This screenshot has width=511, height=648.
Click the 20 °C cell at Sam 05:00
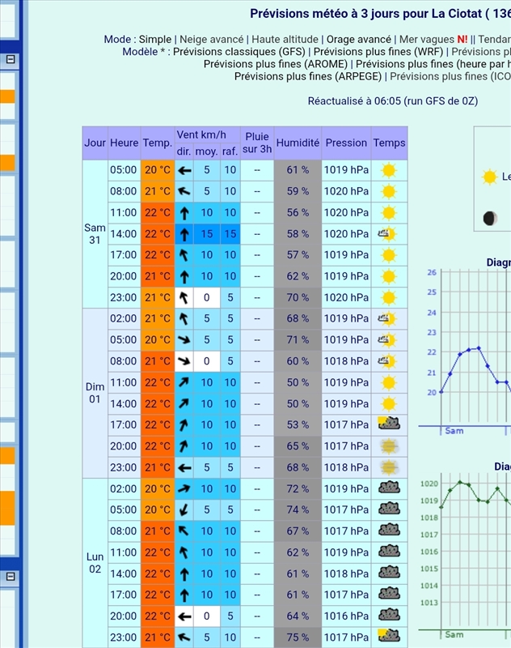click(x=158, y=170)
